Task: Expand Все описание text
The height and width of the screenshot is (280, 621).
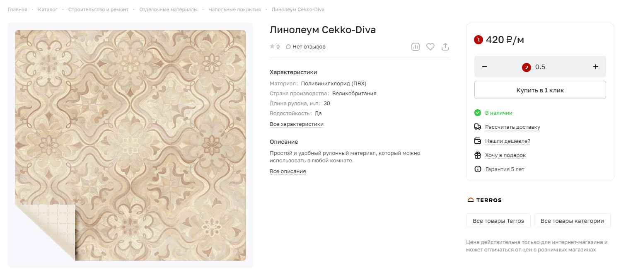Action: point(288,171)
